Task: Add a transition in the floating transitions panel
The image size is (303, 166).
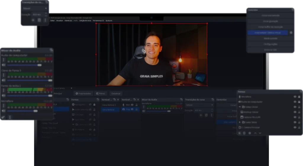Action: pyautogui.click(x=33, y=20)
